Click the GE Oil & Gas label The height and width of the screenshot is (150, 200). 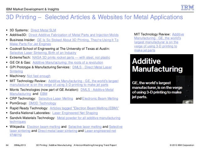20,62
